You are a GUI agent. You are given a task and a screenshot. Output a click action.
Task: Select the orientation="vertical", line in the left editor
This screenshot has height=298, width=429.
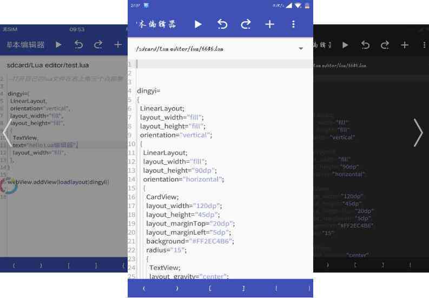[x=39, y=108]
